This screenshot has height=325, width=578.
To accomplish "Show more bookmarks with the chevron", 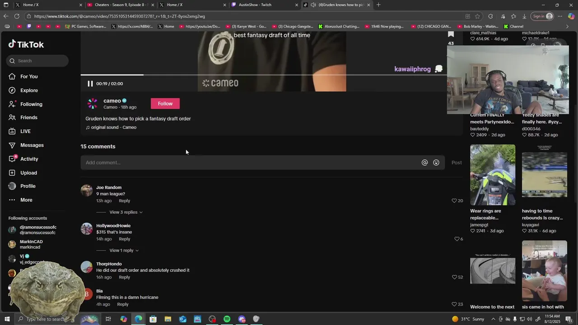I will pyautogui.click(x=568, y=27).
